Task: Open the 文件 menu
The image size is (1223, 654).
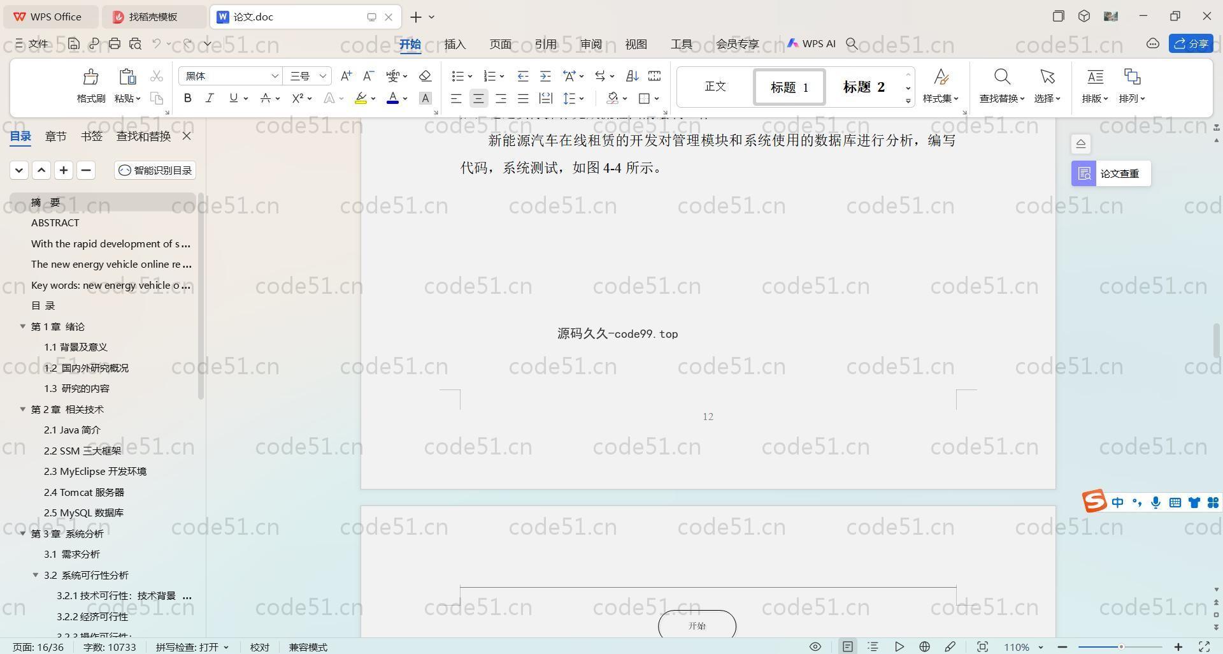Action: point(32,43)
